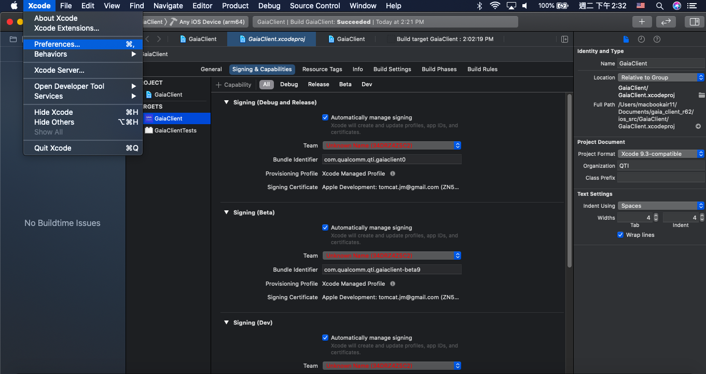The height and width of the screenshot is (374, 706).
Task: Click the Apple menu logo
Action: 14,6
